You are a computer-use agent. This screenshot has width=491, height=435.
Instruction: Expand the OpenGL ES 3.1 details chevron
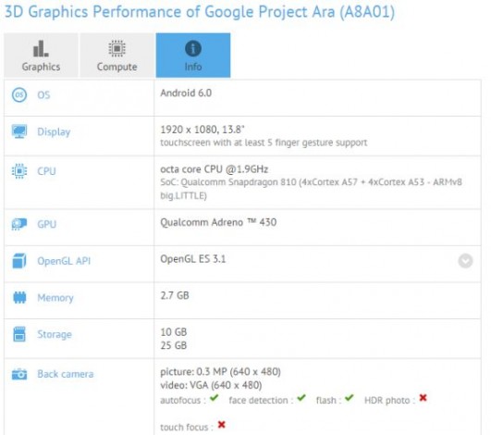click(465, 261)
